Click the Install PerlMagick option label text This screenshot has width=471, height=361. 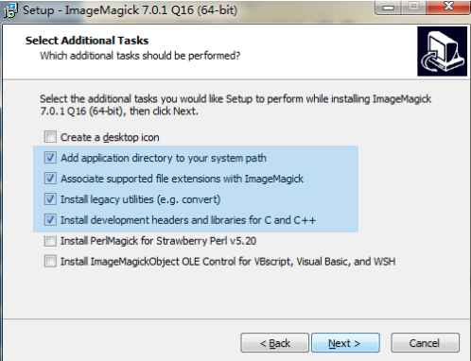pyautogui.click(x=158, y=241)
